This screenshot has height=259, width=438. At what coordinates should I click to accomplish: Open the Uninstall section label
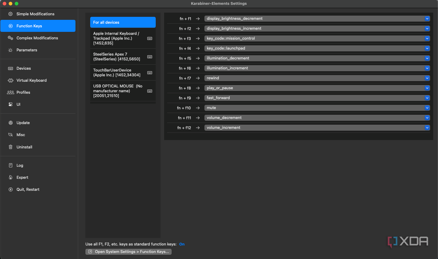tap(24, 147)
